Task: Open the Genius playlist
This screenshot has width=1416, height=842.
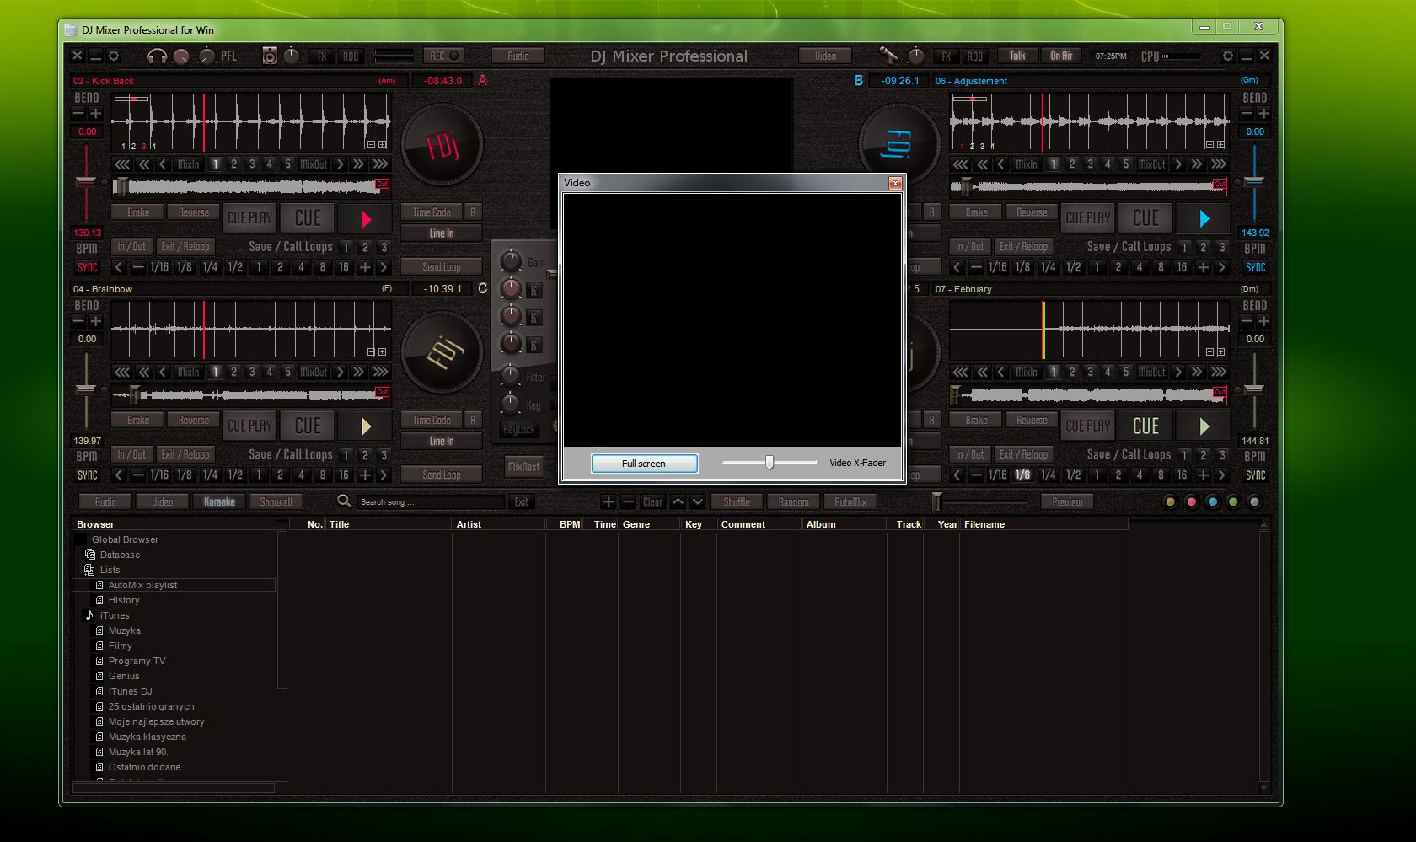Action: 124,676
